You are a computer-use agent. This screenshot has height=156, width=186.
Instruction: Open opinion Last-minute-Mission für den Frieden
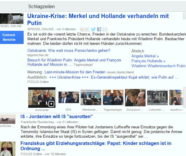(75, 72)
